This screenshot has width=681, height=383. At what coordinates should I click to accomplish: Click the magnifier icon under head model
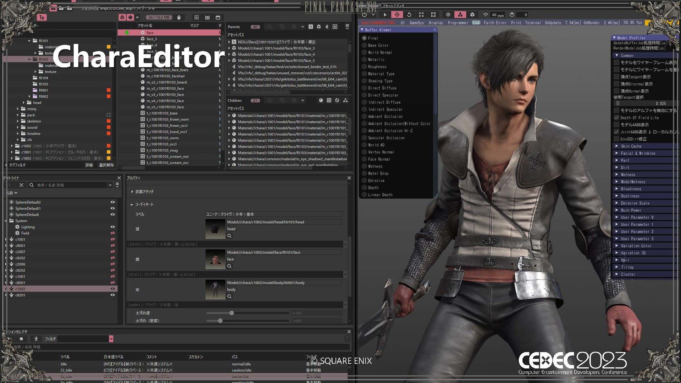click(x=229, y=236)
